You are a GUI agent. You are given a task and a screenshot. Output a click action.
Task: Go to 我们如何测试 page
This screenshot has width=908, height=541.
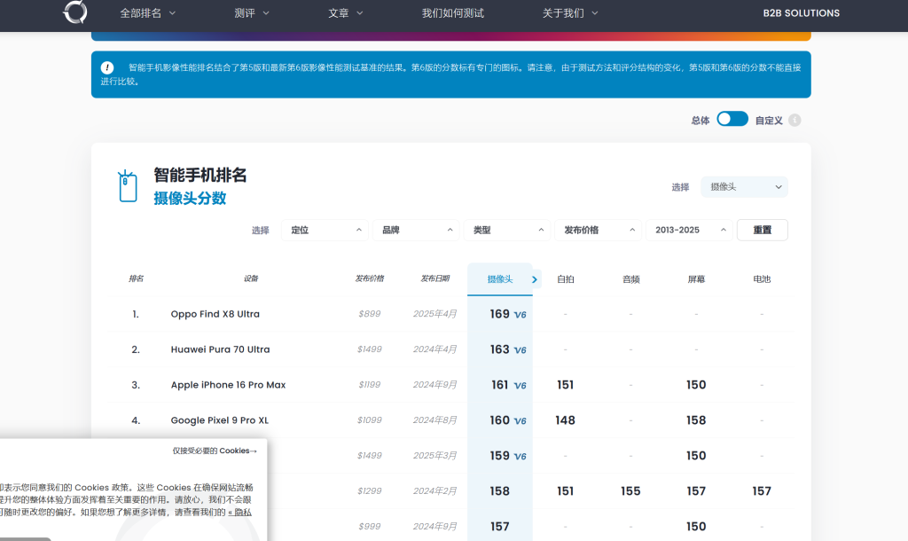pos(453,13)
